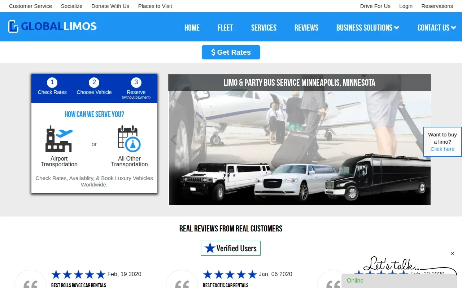
Task: Open the Reviews menu item
Action: 306,28
